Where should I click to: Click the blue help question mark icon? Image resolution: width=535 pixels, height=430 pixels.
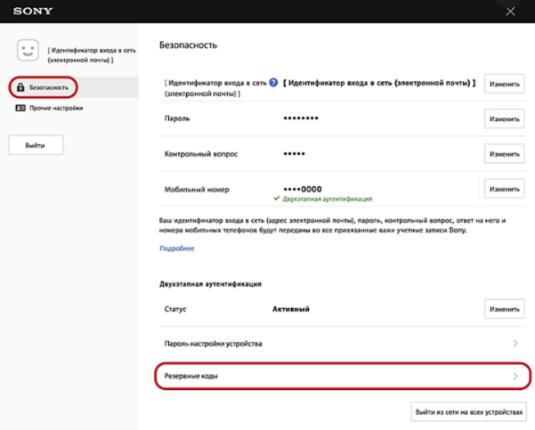273,83
